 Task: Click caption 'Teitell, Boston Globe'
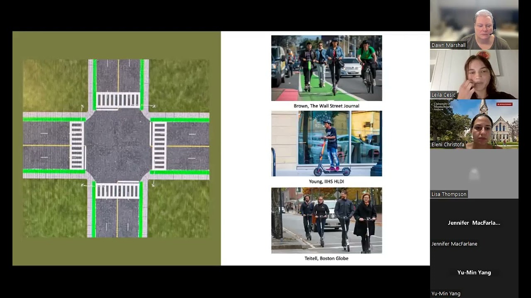tap(326, 258)
